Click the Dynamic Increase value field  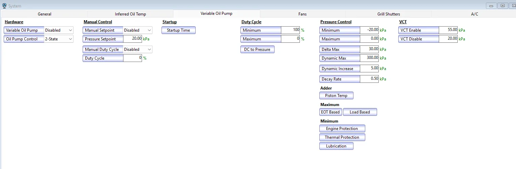[x=370, y=69]
